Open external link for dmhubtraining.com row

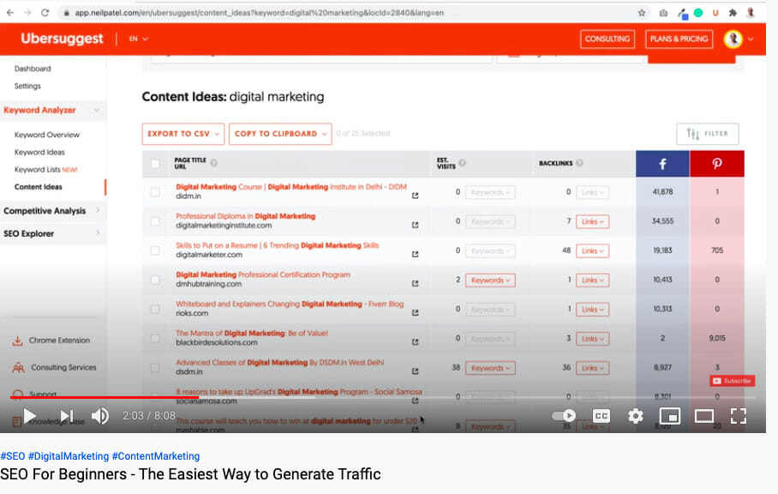pyautogui.click(x=415, y=284)
